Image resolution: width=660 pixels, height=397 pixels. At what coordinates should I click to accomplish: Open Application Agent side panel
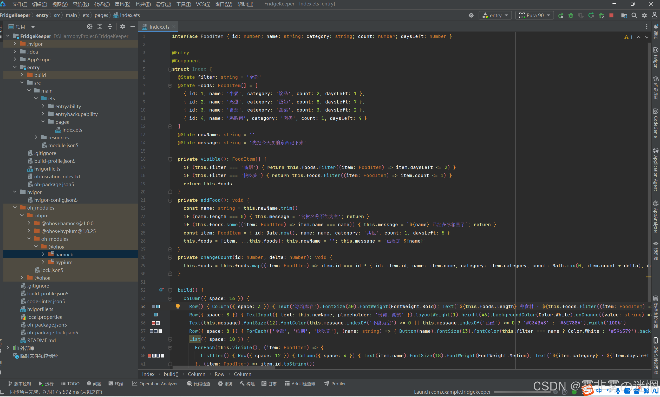656,169
